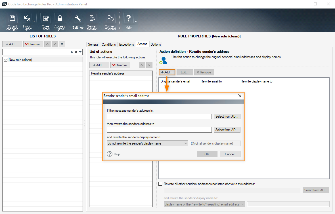Switch to Options tab
335x214 pixels.
tap(156, 45)
